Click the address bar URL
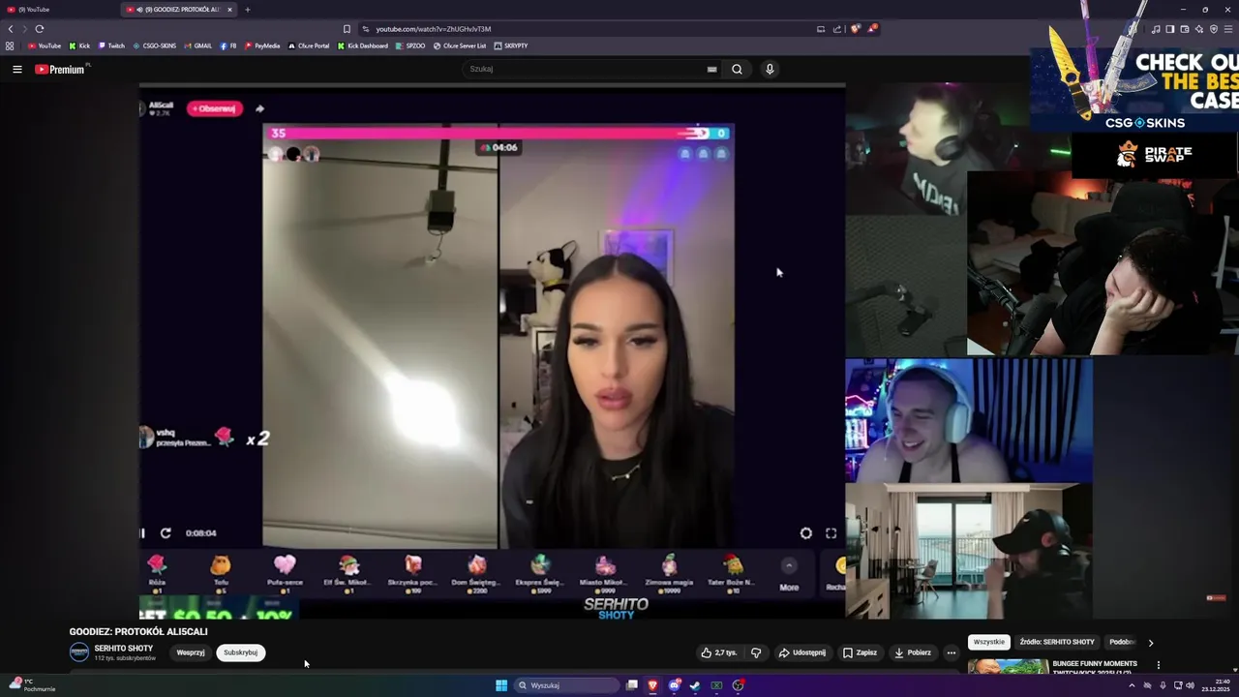This screenshot has width=1239, height=697. tap(434, 29)
